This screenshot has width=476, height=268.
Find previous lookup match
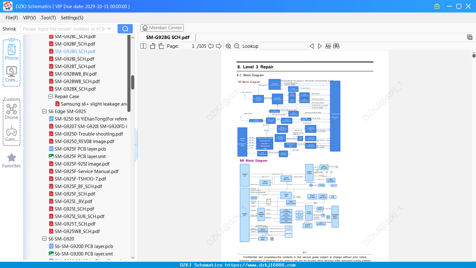click(312, 46)
